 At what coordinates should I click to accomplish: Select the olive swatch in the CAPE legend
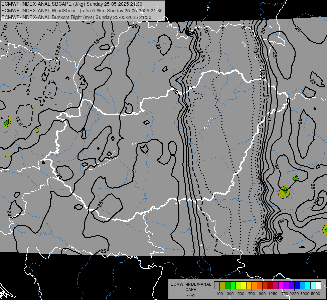coord(222,285)
